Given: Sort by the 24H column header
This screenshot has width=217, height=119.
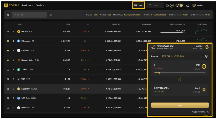Looking at the screenshot, I should pos(88,24).
